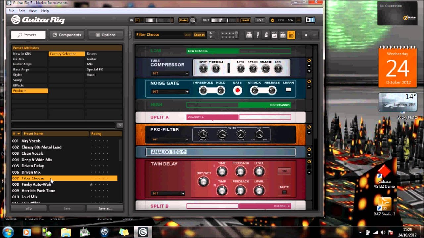The image size is (424, 238).
Task: Toggle the Master FX section
Action: click(x=291, y=35)
